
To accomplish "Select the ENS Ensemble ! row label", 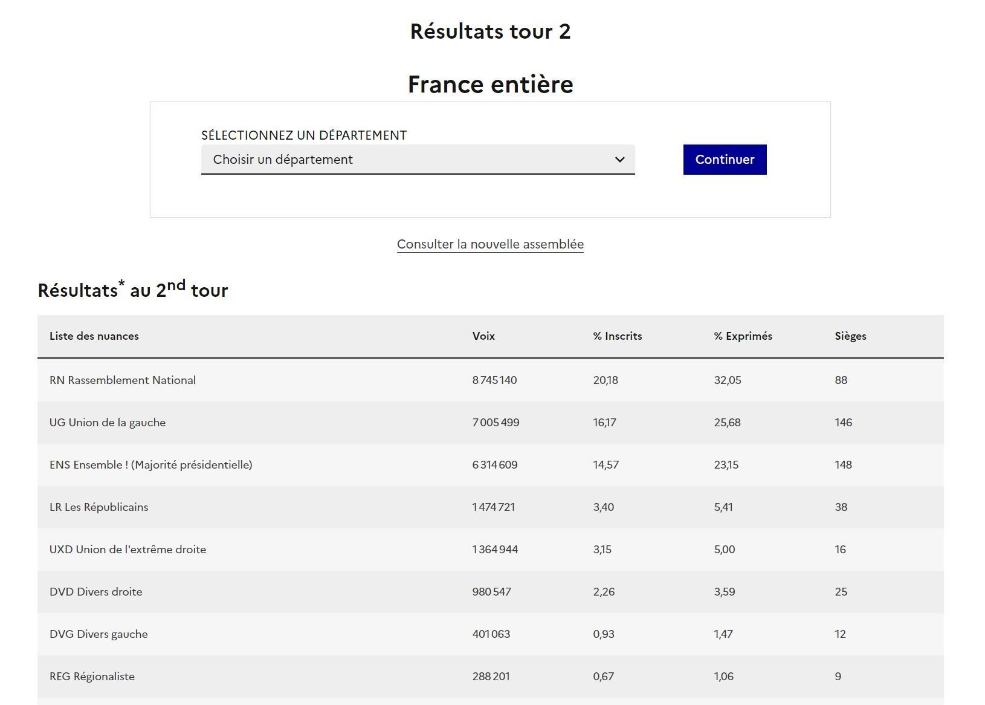I will pos(151,465).
